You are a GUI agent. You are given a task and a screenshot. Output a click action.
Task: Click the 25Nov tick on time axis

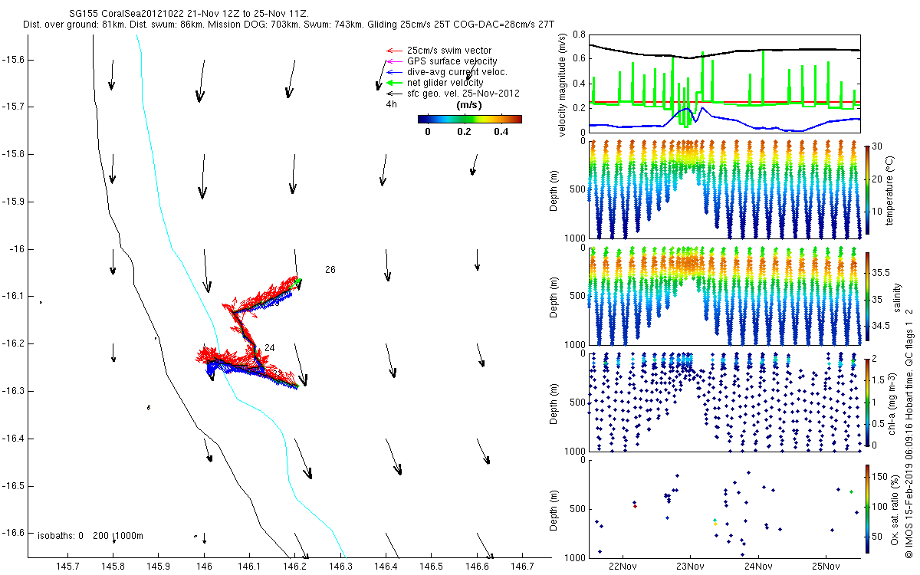[x=826, y=567]
